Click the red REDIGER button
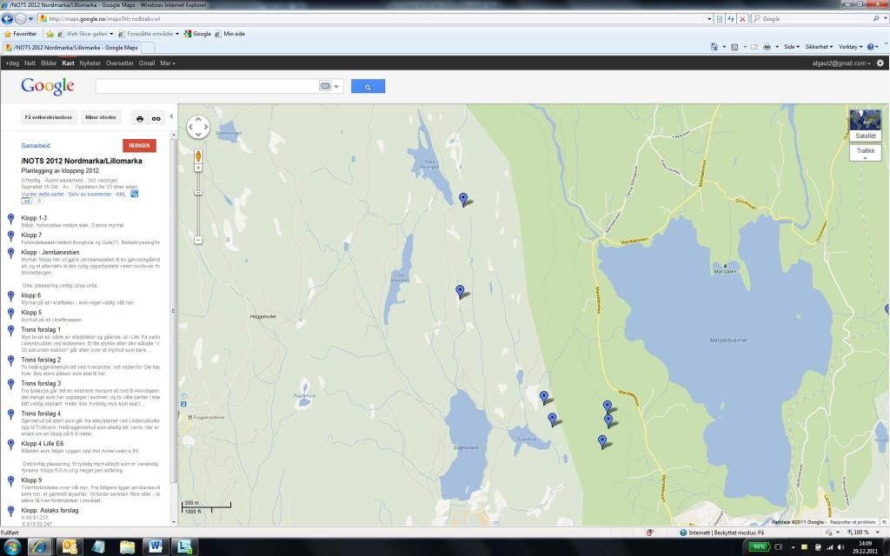The width and height of the screenshot is (890, 556). (139, 146)
